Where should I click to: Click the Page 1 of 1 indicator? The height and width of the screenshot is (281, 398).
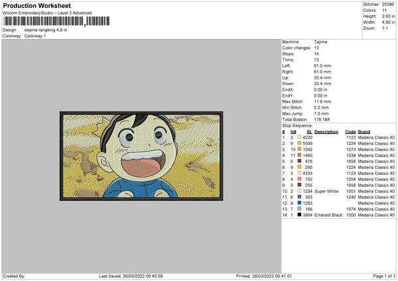coord(384,276)
